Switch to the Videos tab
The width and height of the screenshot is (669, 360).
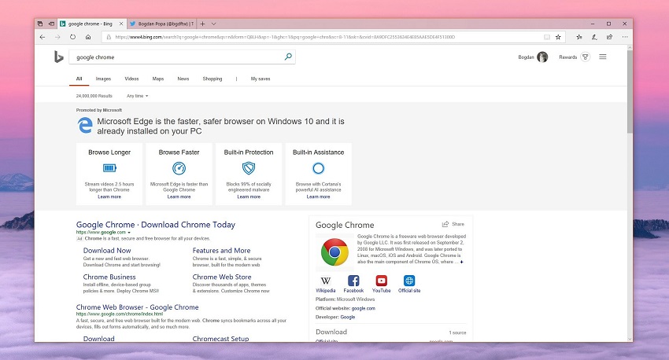(x=131, y=79)
